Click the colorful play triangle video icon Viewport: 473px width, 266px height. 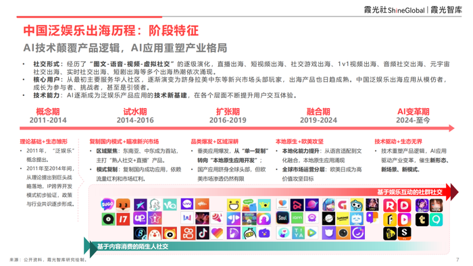tap(312, 232)
